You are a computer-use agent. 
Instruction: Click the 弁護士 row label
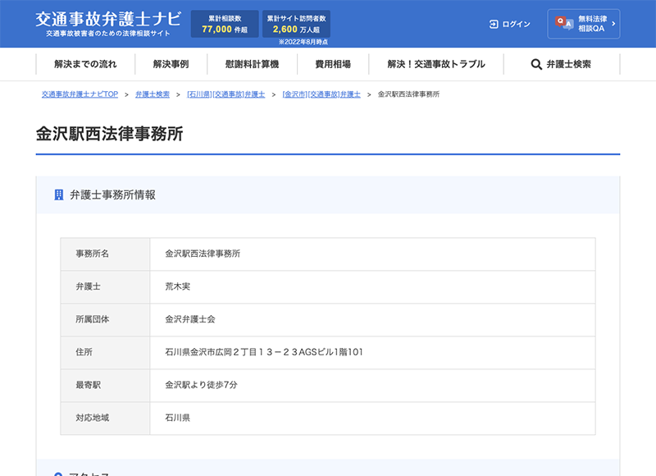point(88,286)
